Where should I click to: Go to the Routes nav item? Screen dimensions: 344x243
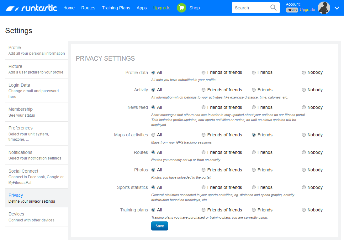88,8
